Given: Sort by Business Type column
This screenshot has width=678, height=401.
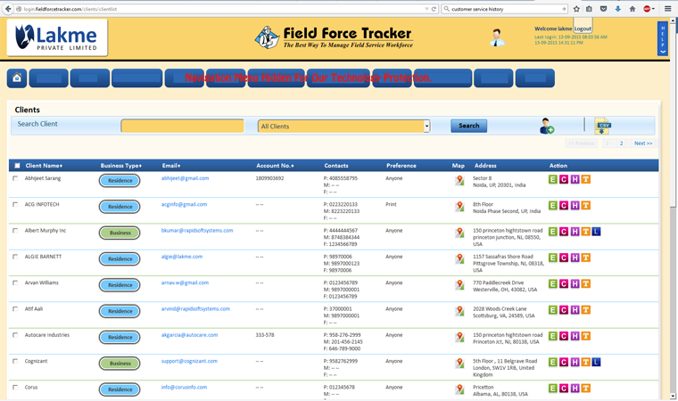Looking at the screenshot, I should [x=121, y=166].
